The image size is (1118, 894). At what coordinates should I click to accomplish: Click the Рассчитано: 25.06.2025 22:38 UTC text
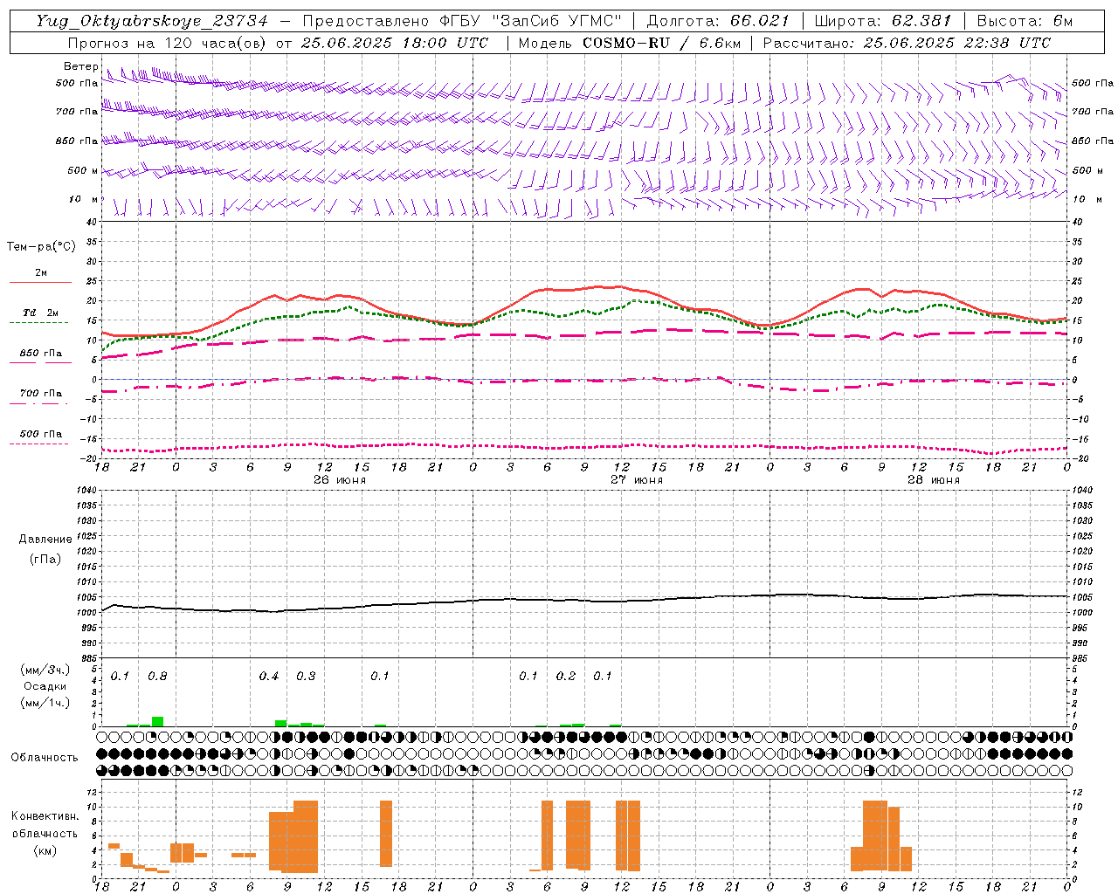pos(907,43)
